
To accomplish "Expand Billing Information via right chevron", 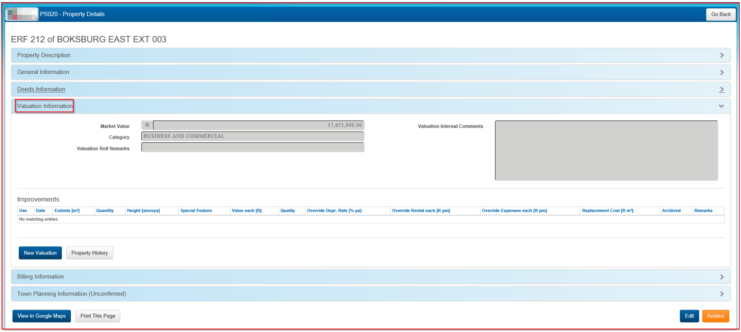I will 721,277.
